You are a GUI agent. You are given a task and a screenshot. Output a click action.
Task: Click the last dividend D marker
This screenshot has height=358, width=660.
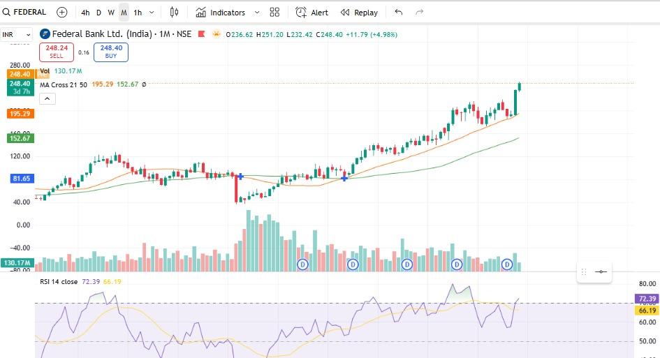(507, 264)
